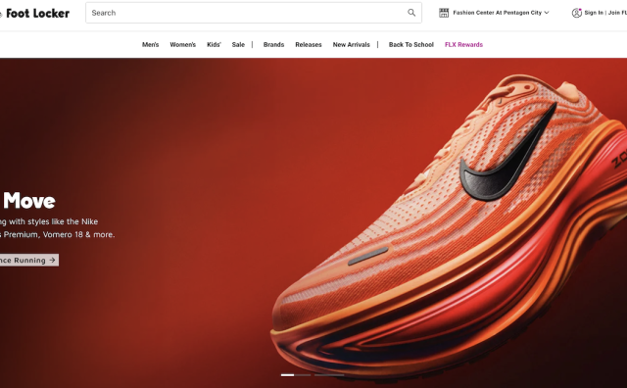Go to New Arrivals
Screen dimensions: 627x388
[x=351, y=45]
